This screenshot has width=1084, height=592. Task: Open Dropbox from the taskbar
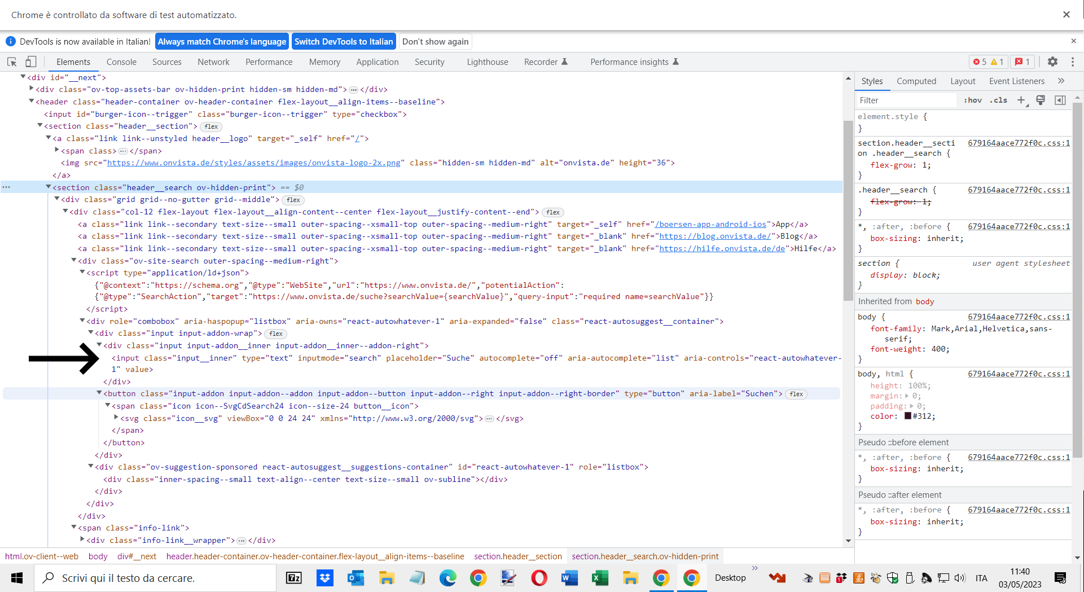(324, 578)
